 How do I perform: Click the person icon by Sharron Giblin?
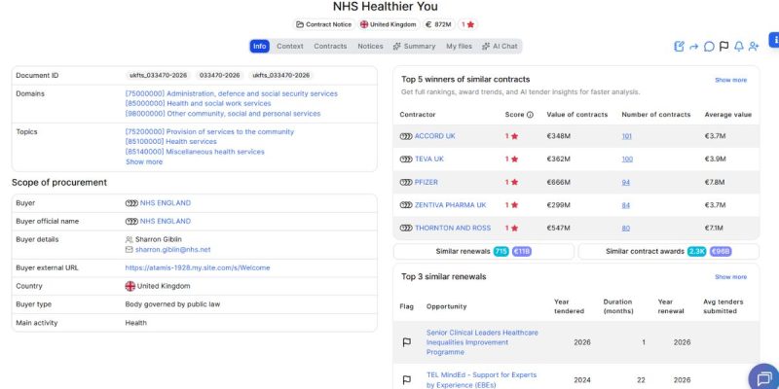tap(130, 239)
